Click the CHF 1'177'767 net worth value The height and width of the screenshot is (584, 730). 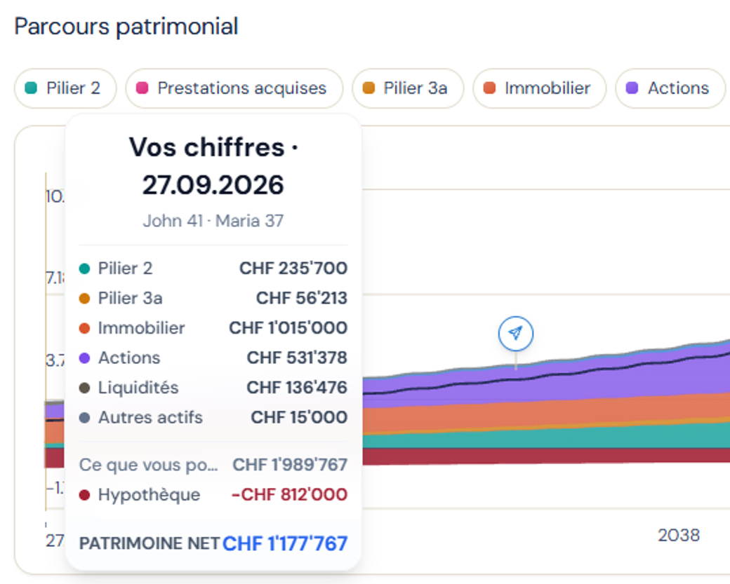click(285, 543)
